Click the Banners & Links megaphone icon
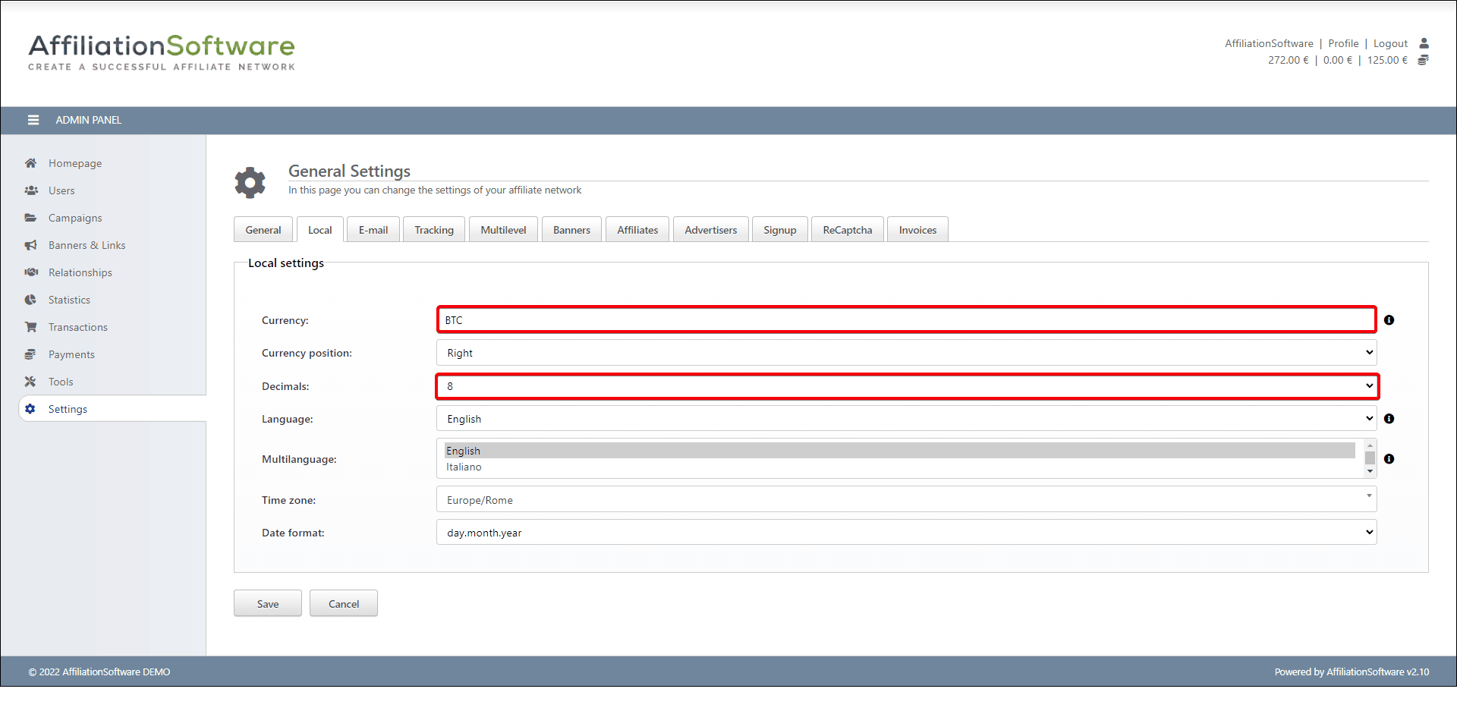The image size is (1457, 714). (x=30, y=245)
